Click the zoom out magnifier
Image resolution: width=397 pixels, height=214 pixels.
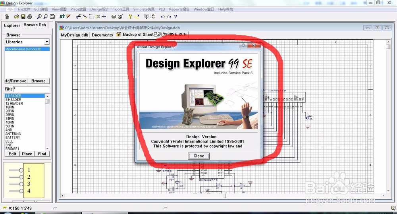click(x=46, y=17)
